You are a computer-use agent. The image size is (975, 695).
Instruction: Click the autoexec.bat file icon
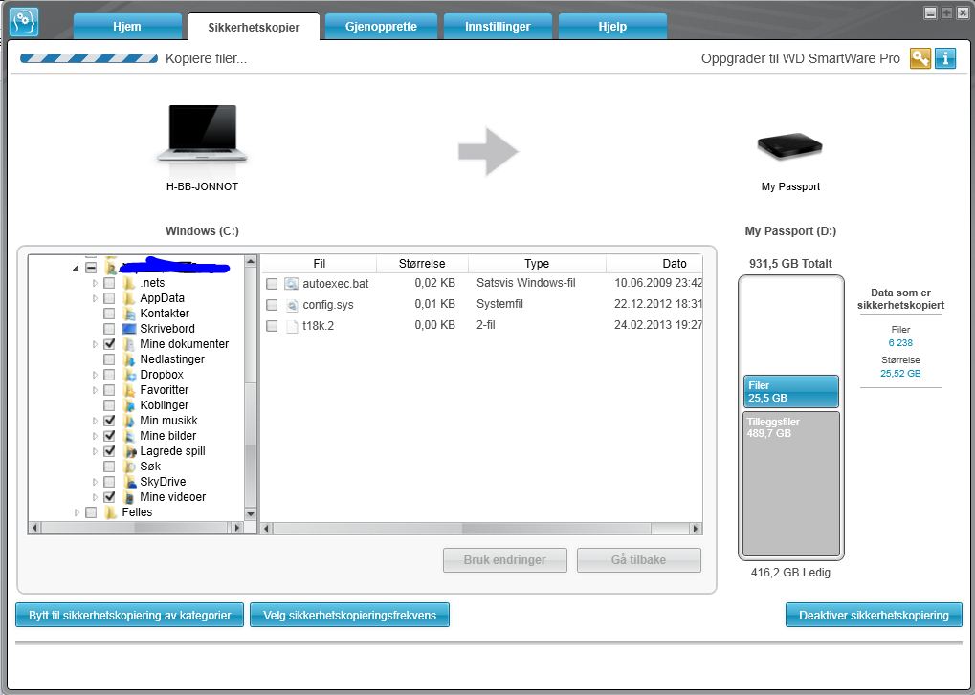click(292, 283)
